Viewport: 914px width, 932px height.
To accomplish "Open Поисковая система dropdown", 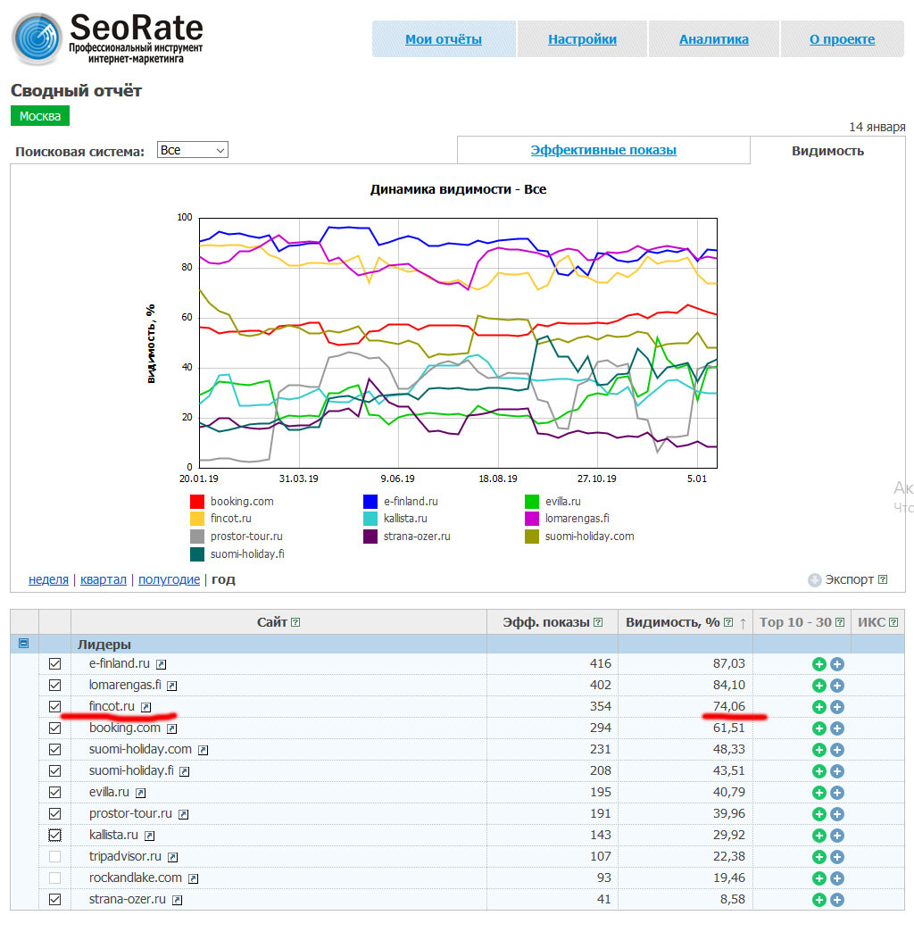I will click(193, 150).
